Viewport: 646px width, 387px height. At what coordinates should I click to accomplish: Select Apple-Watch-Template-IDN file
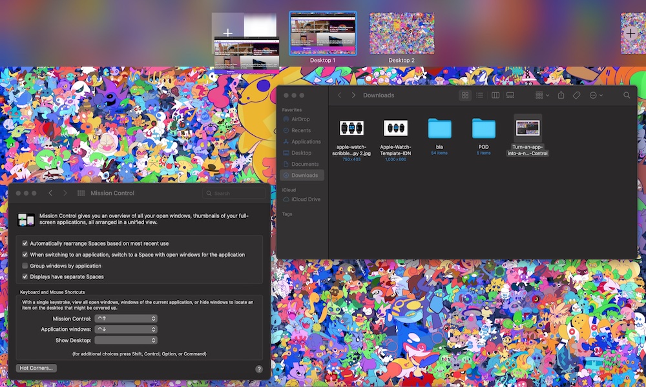(x=395, y=139)
